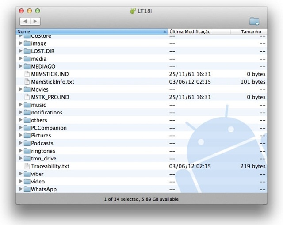Expand the Podcasts folder disclosure triangle
The image size is (283, 225).
point(21,143)
